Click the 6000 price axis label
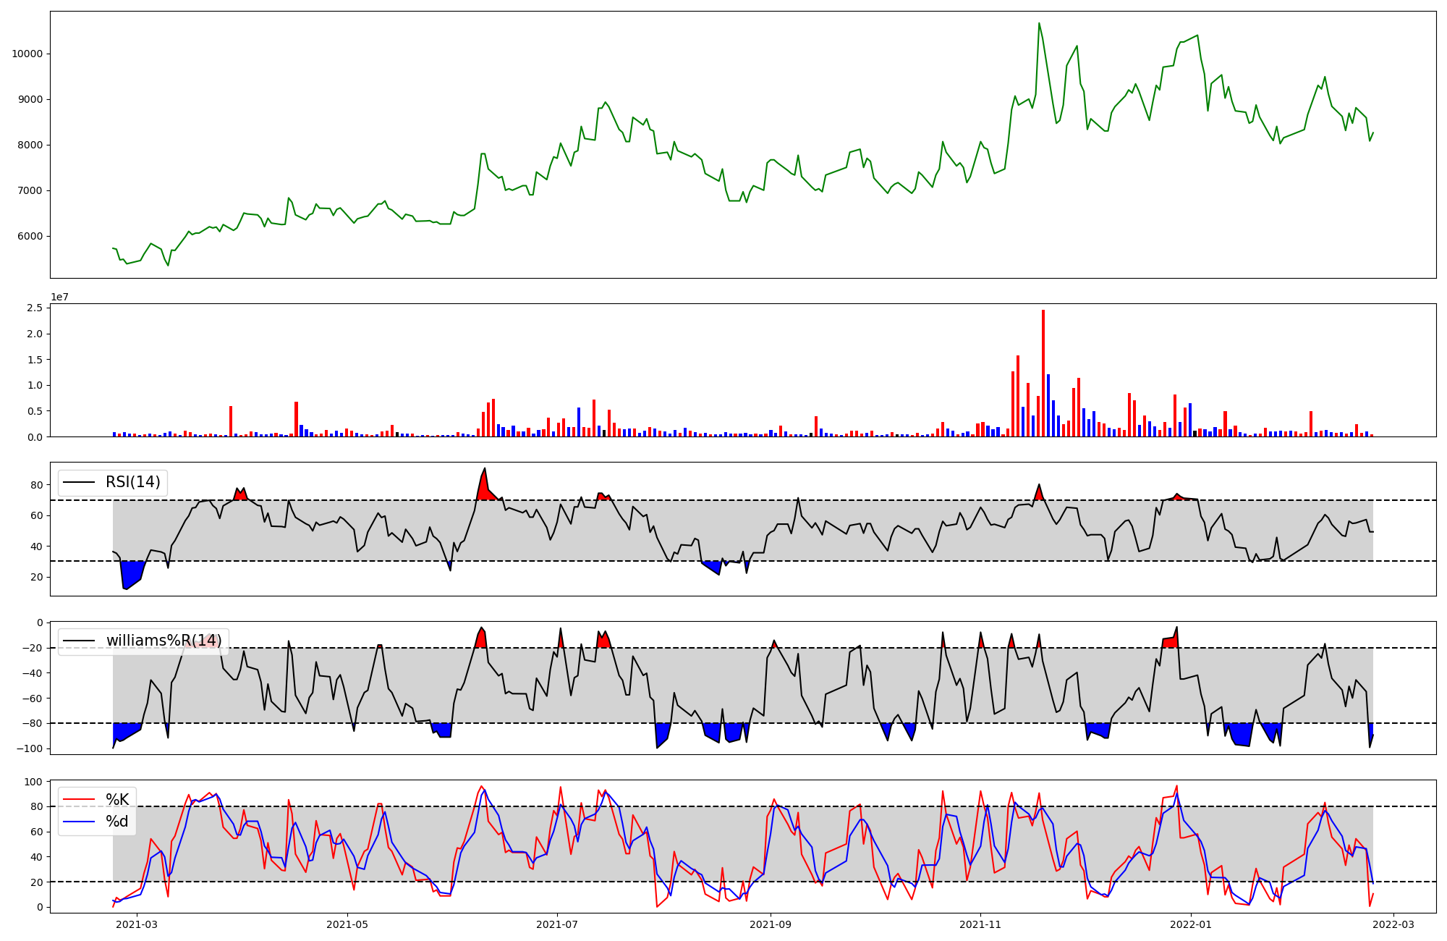Screen dimensions: 1447x941 (30, 236)
